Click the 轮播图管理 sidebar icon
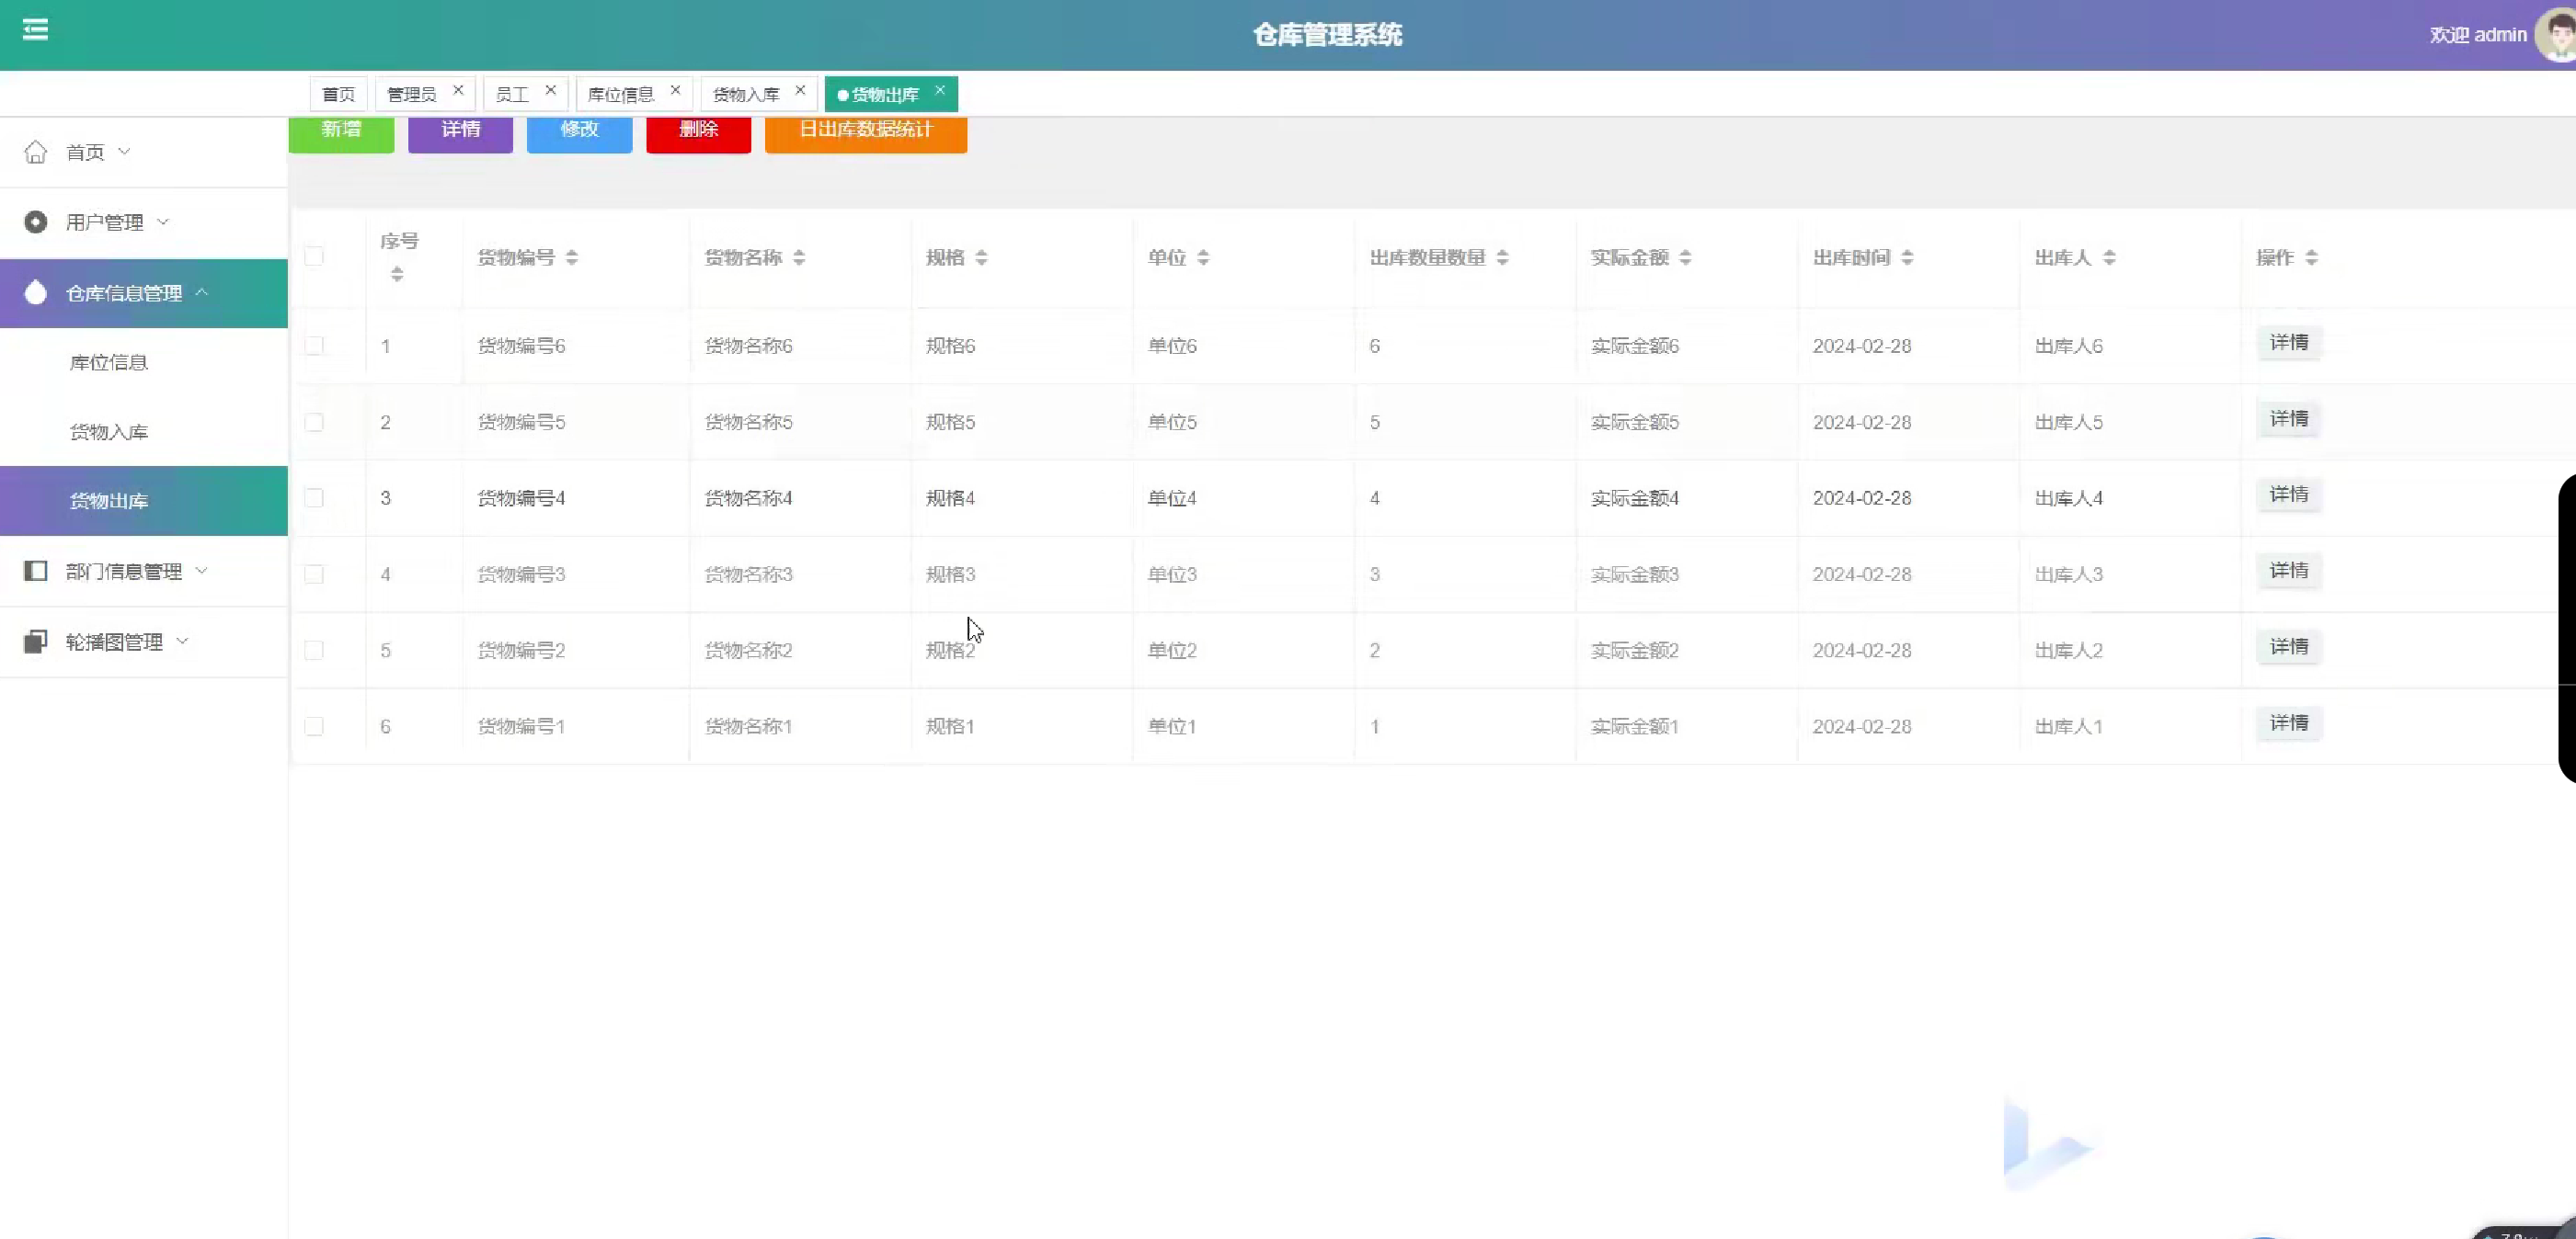This screenshot has width=2576, height=1239. tap(36, 642)
